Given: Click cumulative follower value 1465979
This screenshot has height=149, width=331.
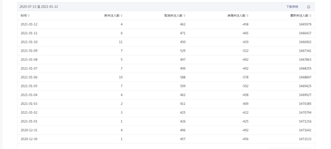Looking at the screenshot, I should 305,24.
